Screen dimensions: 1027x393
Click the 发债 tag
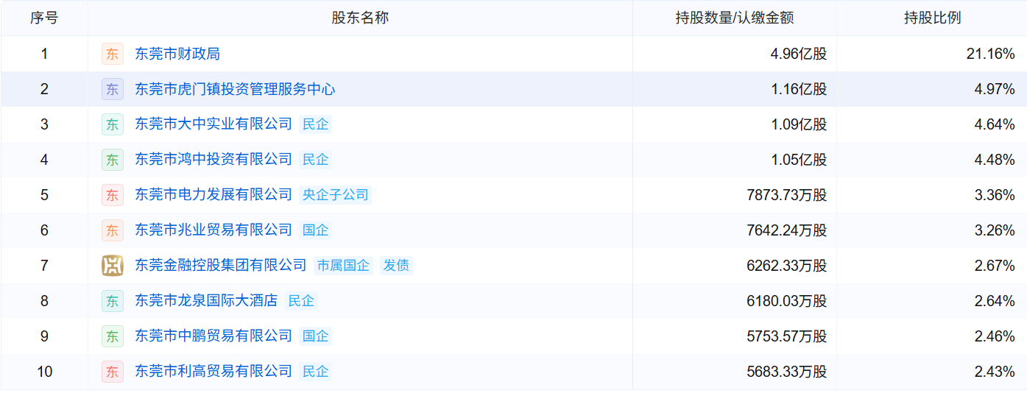396,266
